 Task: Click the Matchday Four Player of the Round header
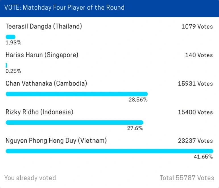tap(64, 7)
